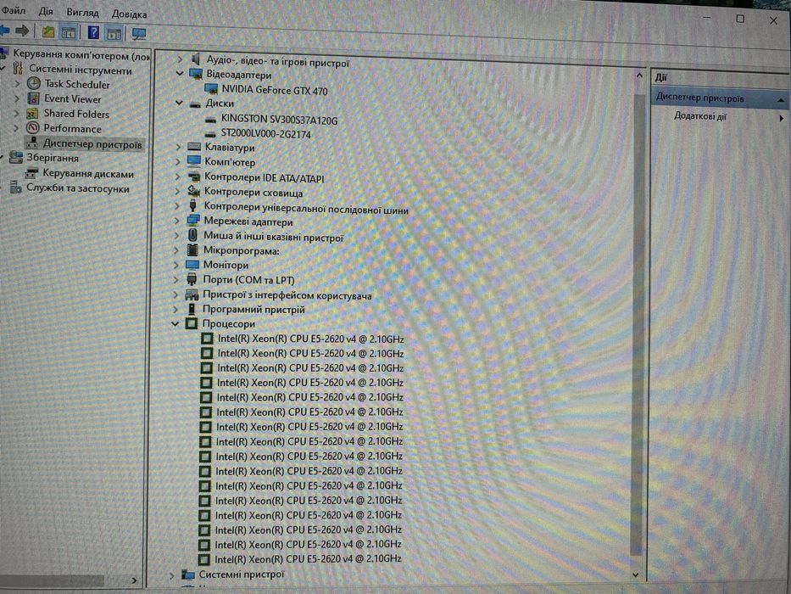Select the first Xeon E5-2620 v4 entry
Viewport: 791px width, 594px height.
coord(311,339)
